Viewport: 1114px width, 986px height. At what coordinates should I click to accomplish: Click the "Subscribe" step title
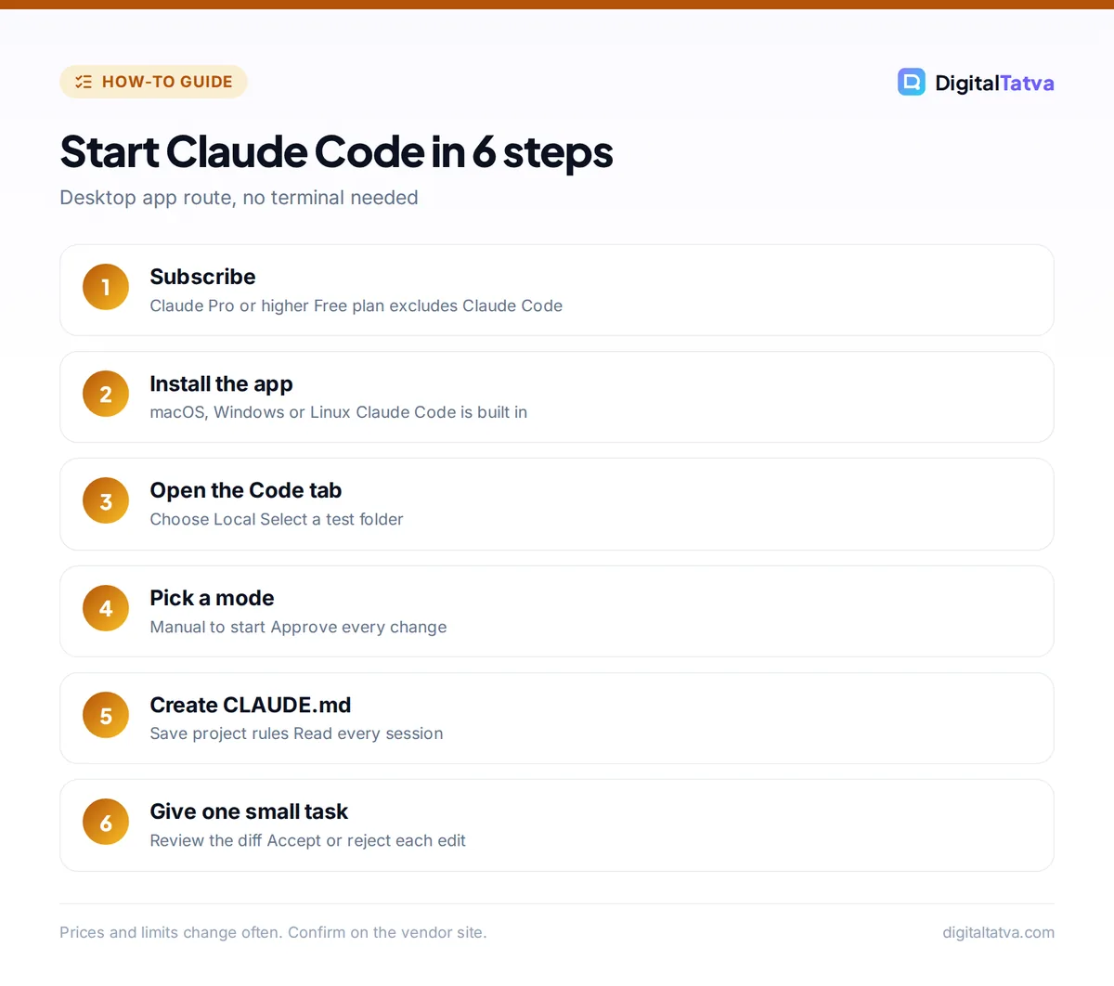coord(202,277)
